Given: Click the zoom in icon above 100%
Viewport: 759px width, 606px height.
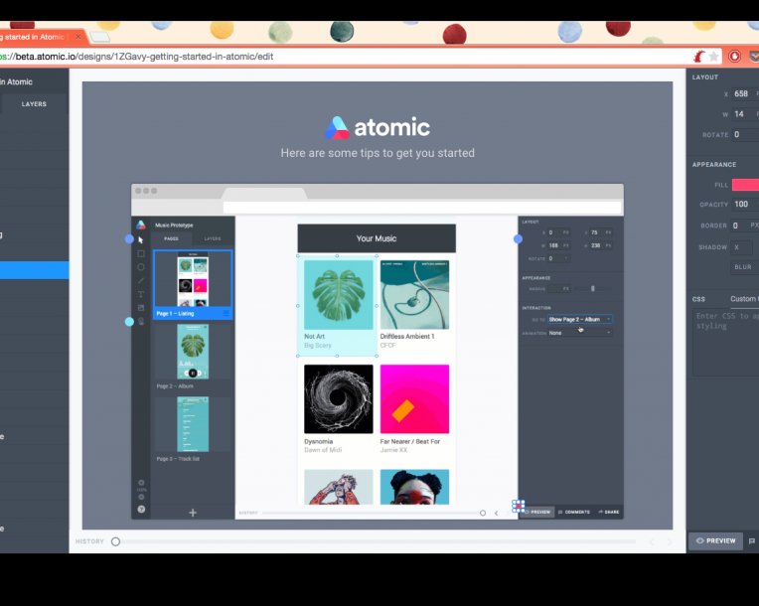Looking at the screenshot, I should tap(141, 483).
